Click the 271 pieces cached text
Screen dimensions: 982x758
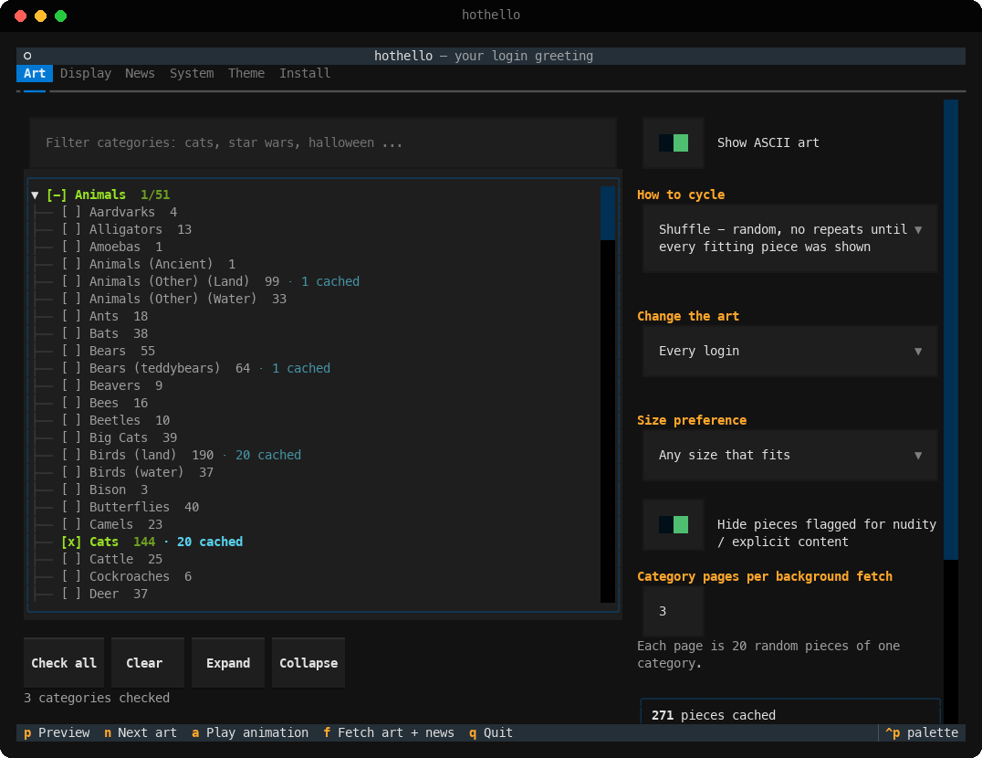pyautogui.click(x=714, y=715)
